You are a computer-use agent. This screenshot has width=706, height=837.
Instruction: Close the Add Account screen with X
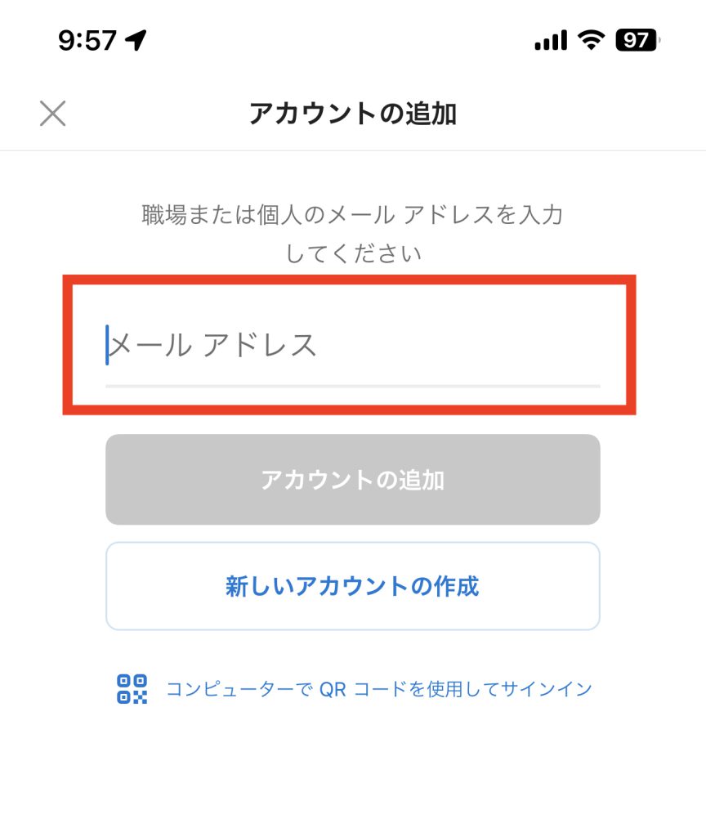click(x=53, y=114)
